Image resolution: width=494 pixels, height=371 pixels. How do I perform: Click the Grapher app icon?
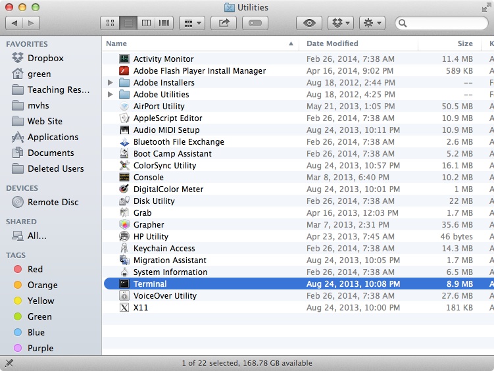(x=124, y=225)
